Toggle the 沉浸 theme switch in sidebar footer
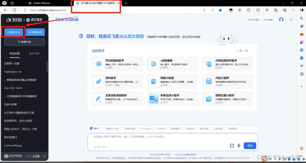Screen dimensions: 306x163 coord(36,156)
